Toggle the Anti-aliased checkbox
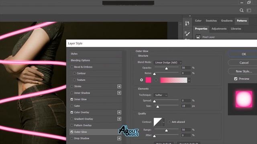The image size is (257, 144). 169,122
